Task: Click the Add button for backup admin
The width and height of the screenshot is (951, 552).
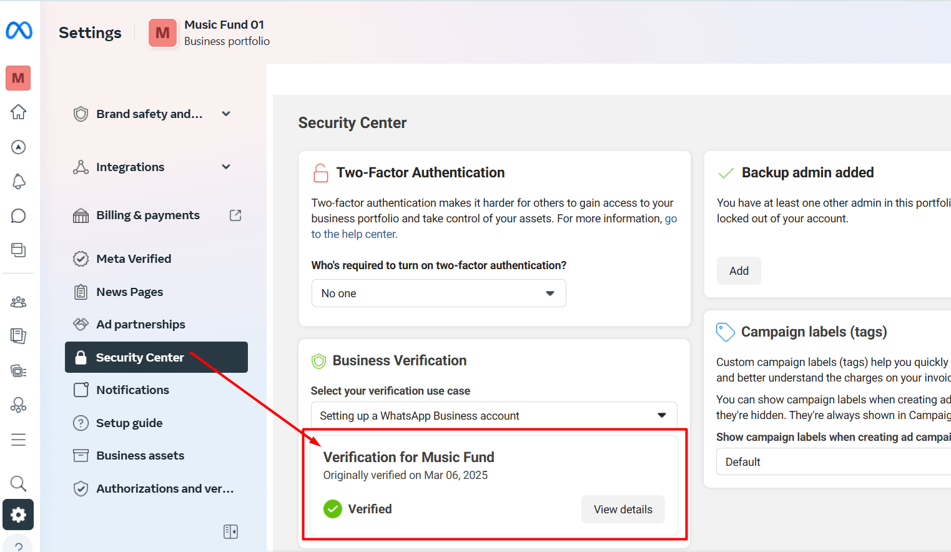Action: 739,271
